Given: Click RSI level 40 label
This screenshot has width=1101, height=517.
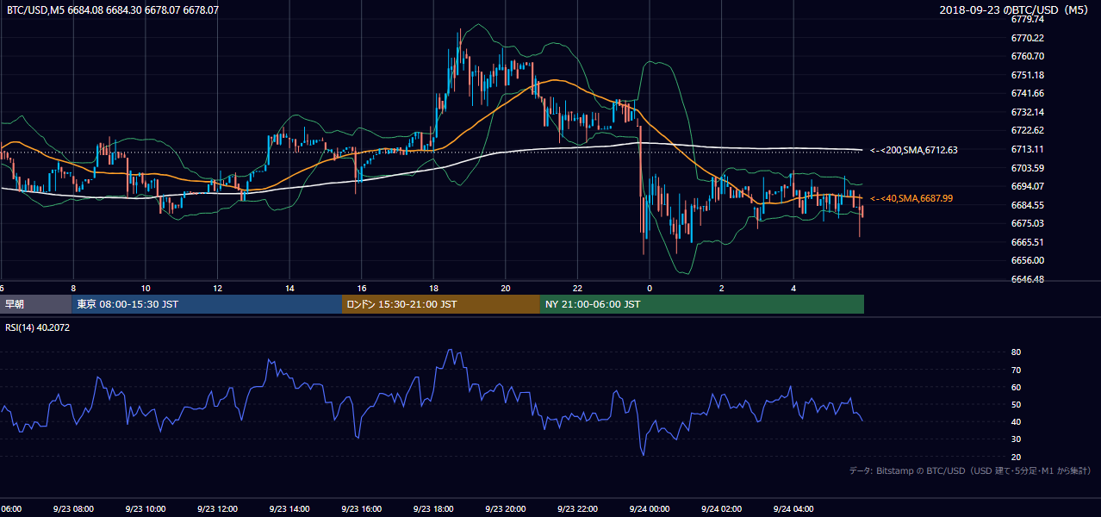Looking at the screenshot, I should (1016, 421).
